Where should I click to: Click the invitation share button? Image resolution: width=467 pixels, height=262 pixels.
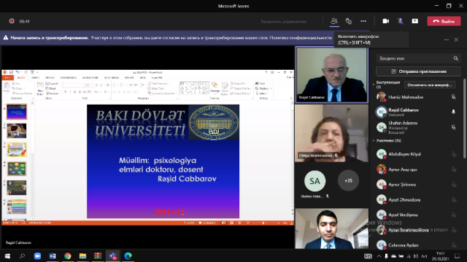coord(418,71)
